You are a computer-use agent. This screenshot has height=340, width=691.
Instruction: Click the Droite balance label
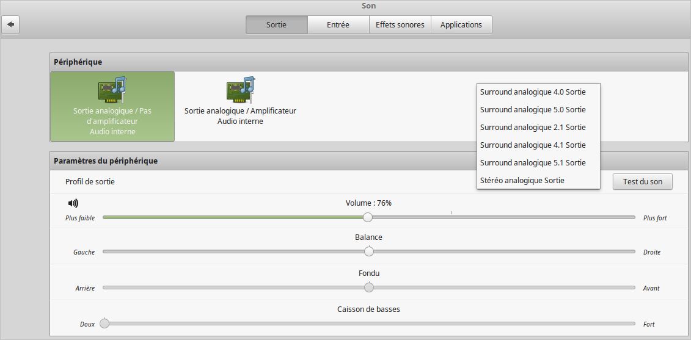652,252
